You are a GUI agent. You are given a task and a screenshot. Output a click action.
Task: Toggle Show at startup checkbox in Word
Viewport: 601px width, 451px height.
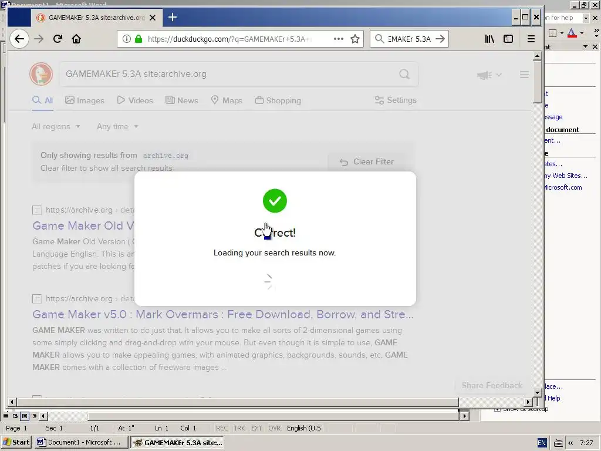(x=497, y=409)
